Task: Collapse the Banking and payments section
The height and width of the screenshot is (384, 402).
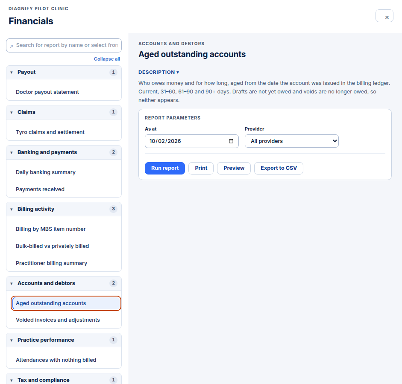Action: (64, 152)
